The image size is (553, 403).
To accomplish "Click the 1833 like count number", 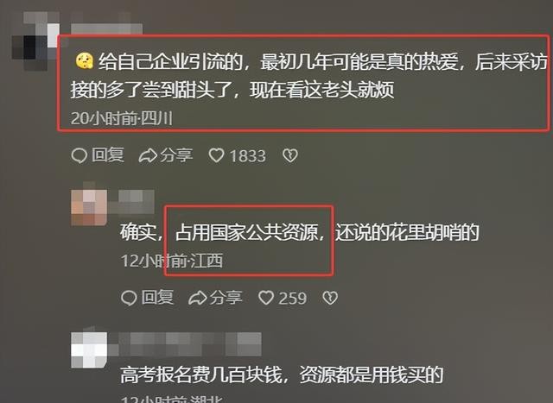I will tap(248, 155).
